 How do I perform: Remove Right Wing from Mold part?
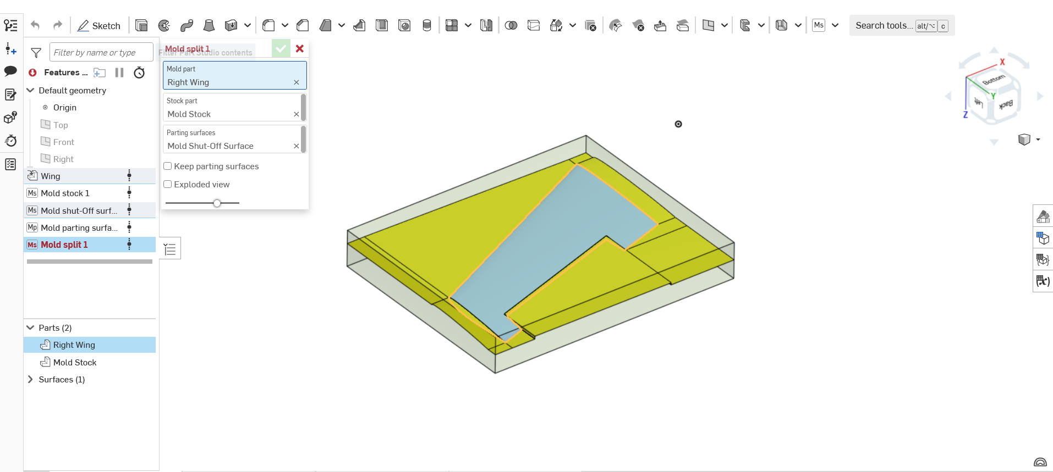pos(297,82)
